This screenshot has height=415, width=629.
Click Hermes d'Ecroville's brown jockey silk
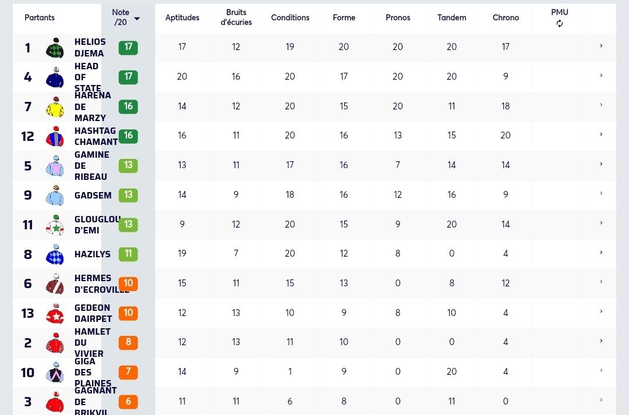(x=55, y=284)
